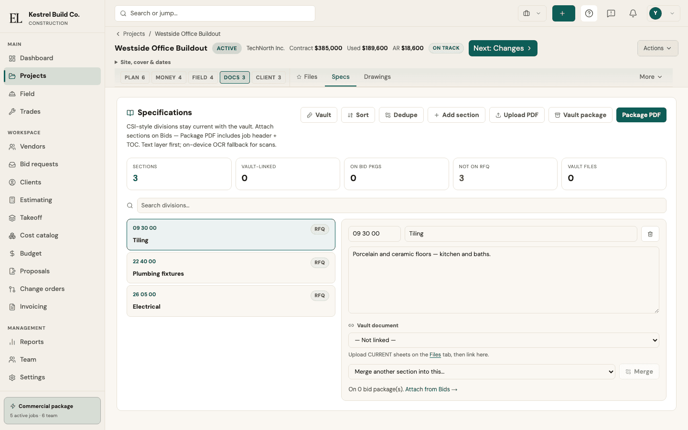Image resolution: width=688 pixels, height=430 pixels.
Task: Click the Package PDF button
Action: pyautogui.click(x=641, y=115)
